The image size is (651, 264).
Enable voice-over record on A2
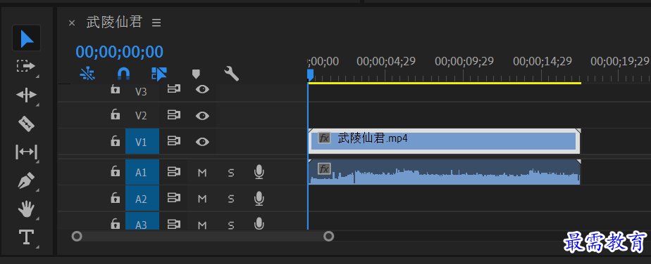[259, 199]
